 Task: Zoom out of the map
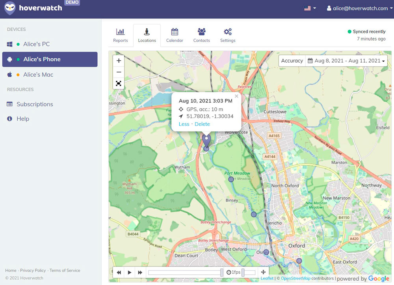pyautogui.click(x=119, y=72)
